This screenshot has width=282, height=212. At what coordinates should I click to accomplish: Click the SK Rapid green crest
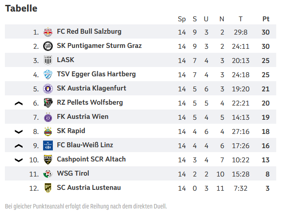tap(48, 131)
